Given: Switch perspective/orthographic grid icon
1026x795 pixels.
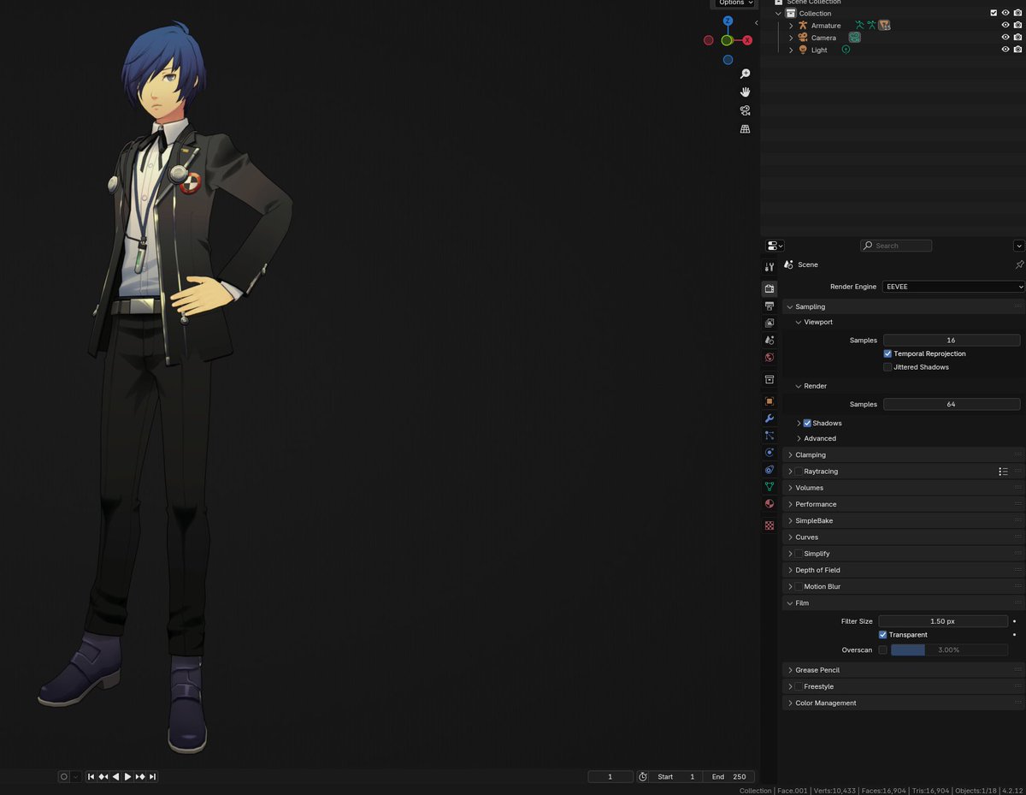Looking at the screenshot, I should (x=745, y=129).
